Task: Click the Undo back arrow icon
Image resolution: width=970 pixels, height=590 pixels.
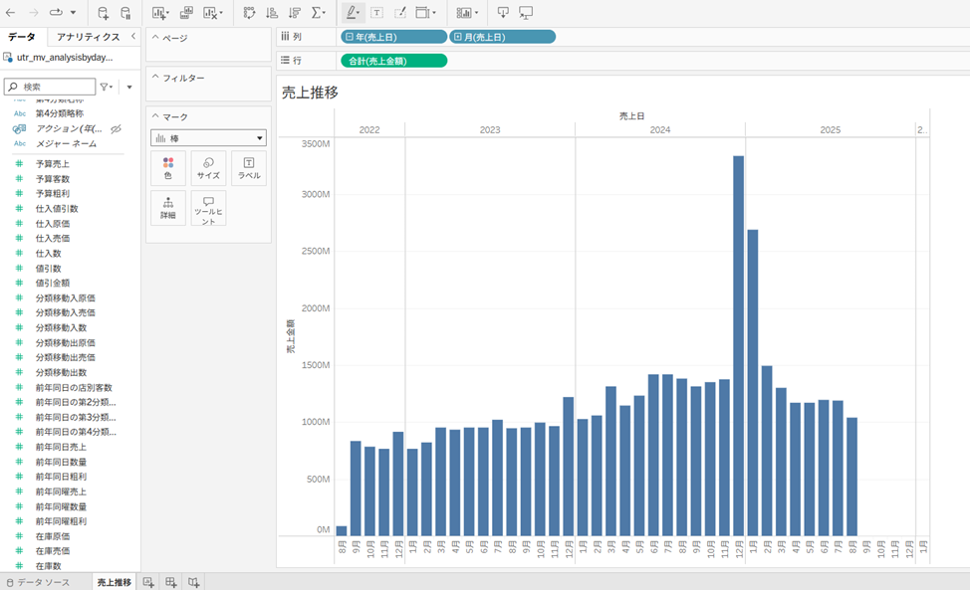Action: 11,12
